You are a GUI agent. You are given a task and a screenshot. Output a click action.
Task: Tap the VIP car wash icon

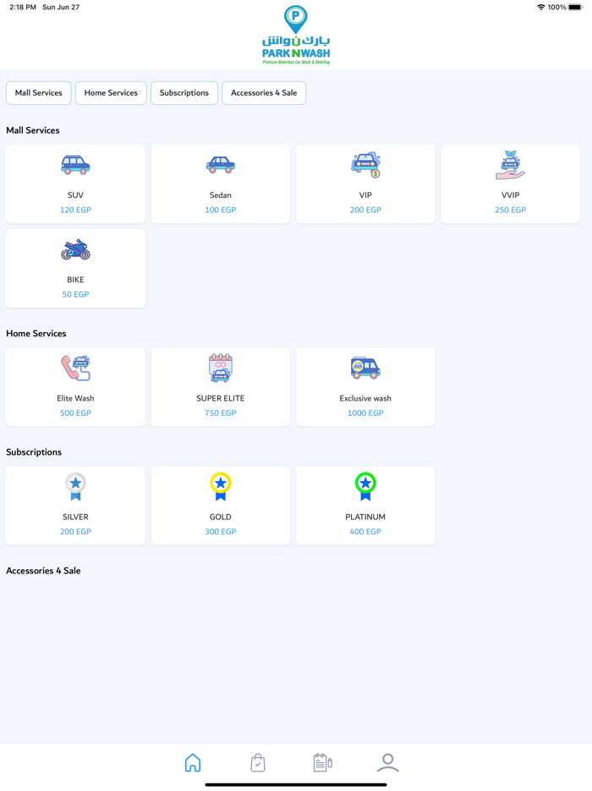point(365,164)
